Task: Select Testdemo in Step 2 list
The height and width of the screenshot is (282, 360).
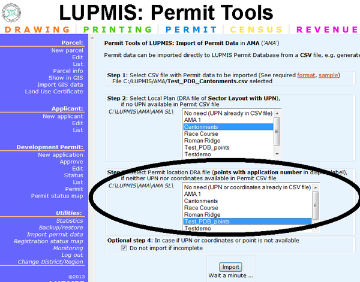Action: point(228,154)
